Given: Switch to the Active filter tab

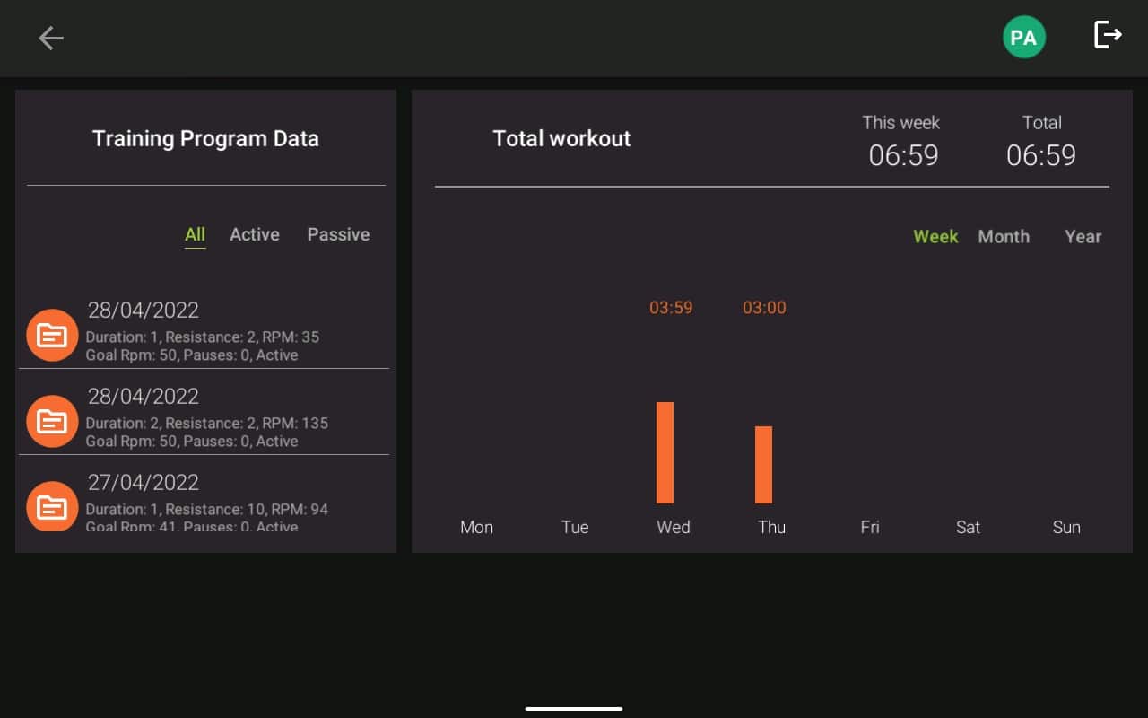Looking at the screenshot, I should (255, 234).
